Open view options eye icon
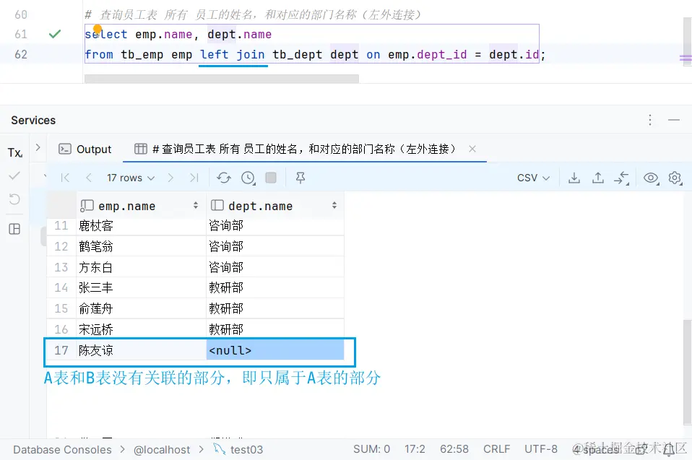This screenshot has height=460, width=692. [651, 178]
